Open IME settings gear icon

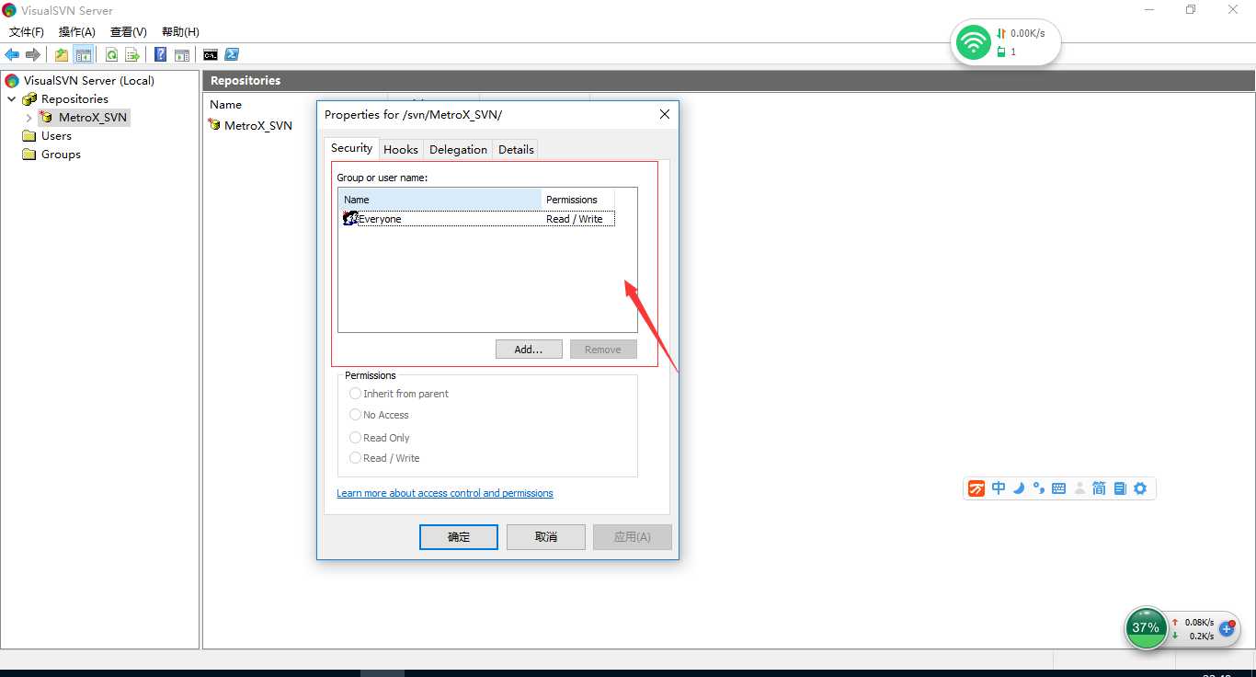[1140, 488]
